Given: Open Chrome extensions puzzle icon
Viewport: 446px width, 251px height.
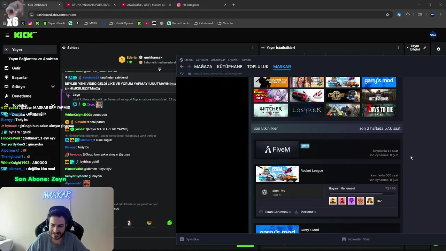Looking at the screenshot, I should pos(407,15).
